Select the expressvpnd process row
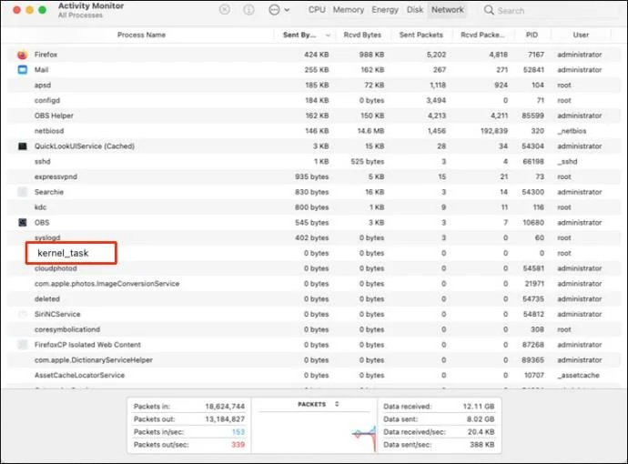 [314, 177]
